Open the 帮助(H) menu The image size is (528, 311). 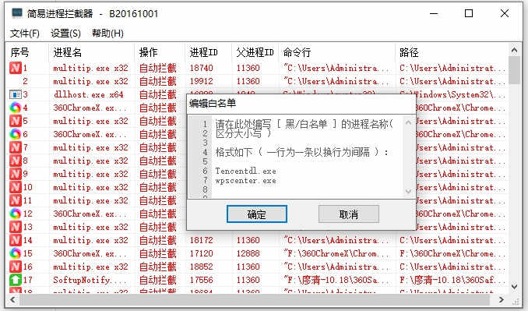[x=107, y=34]
